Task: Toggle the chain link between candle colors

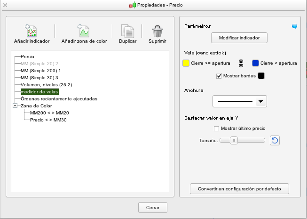Action: click(241, 63)
